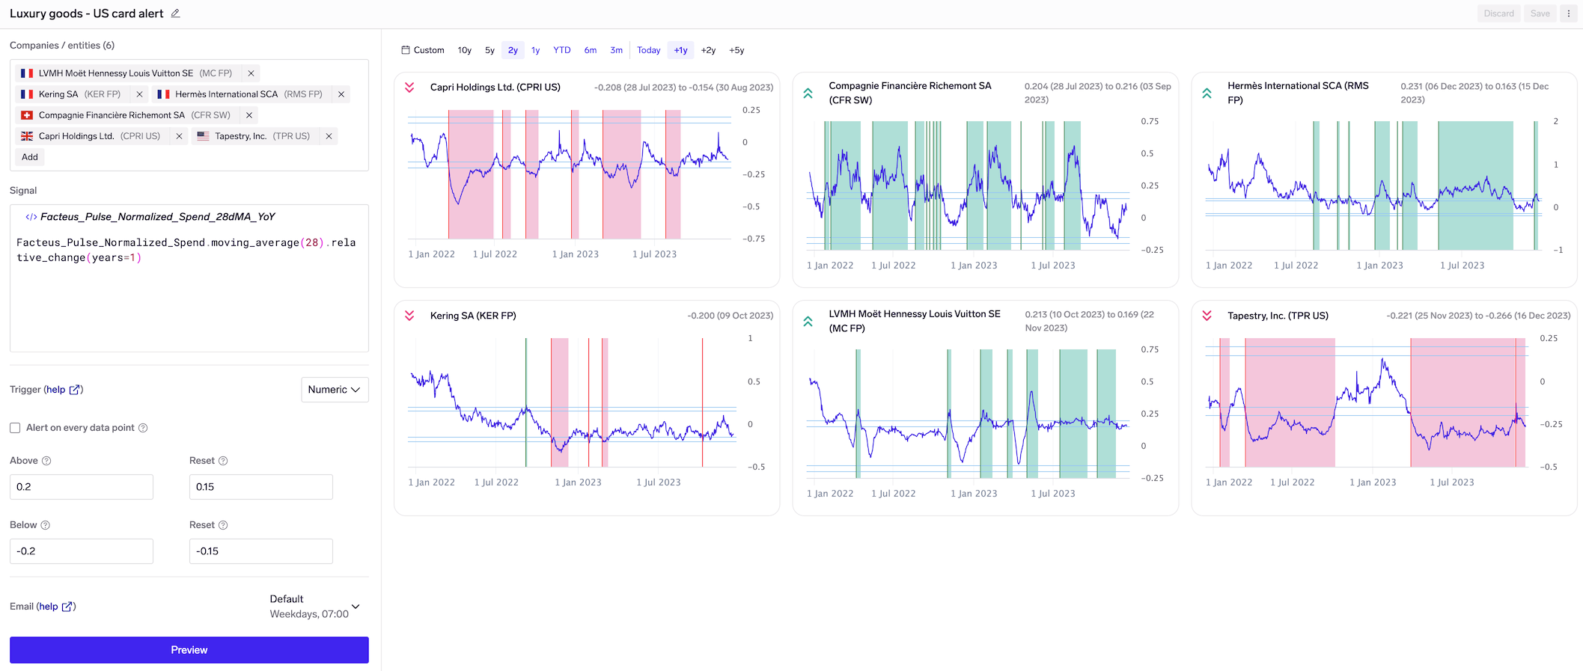Click the Above Reset input 0.15

pos(261,487)
